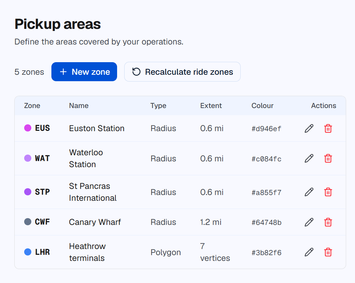This screenshot has width=355, height=283.
Task: Click colour code #c084fc
Action: click(x=267, y=159)
